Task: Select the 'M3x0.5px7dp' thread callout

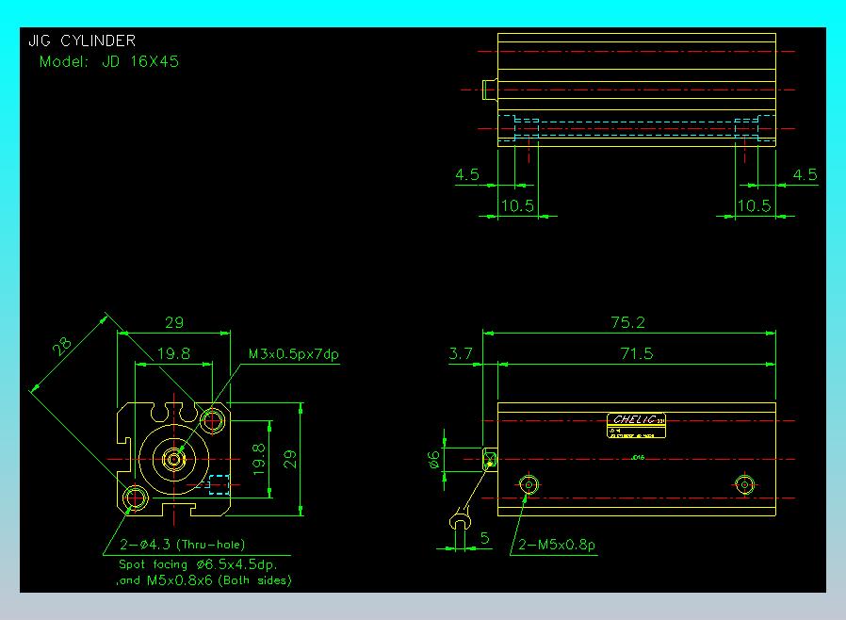Action: pos(294,354)
